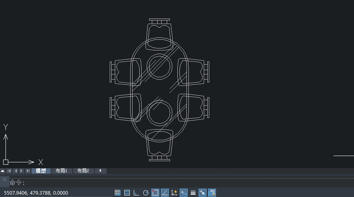The width and height of the screenshot is (354, 197).
Task: Toggle ortho mode icon
Action: 136,193
